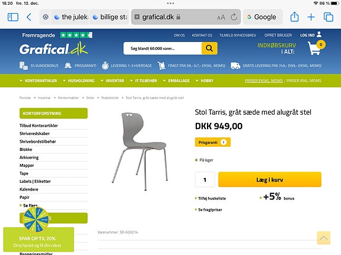This screenshot has height=255, width=341.
Task: Reload the grafical.dk page
Action: click(x=234, y=17)
